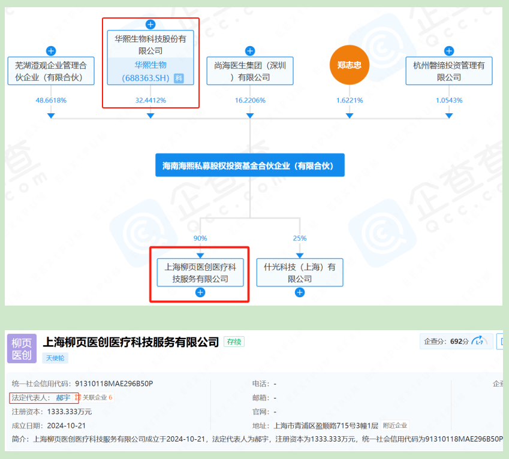Open legal representative 郝宇 profile link
This screenshot has width=509, height=459.
[x=63, y=398]
